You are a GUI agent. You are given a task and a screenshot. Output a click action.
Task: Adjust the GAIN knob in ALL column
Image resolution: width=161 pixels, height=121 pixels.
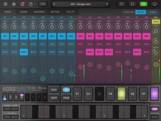click(x=156, y=31)
